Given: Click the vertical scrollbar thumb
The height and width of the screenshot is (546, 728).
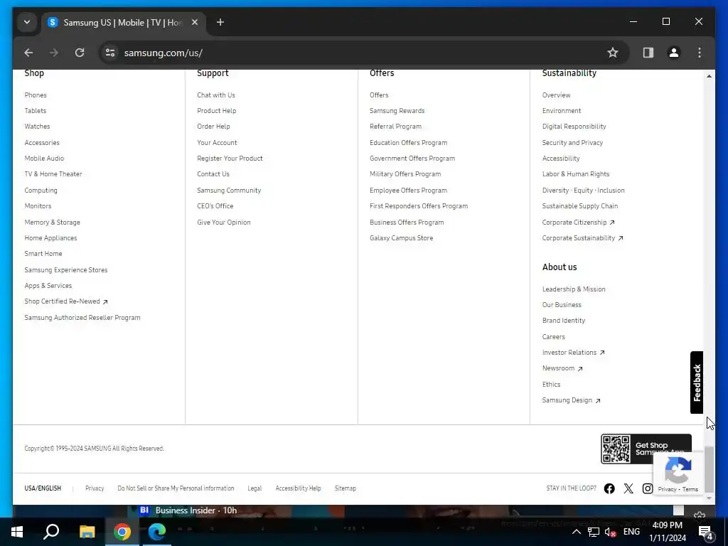Looking at the screenshot, I should point(709,469).
